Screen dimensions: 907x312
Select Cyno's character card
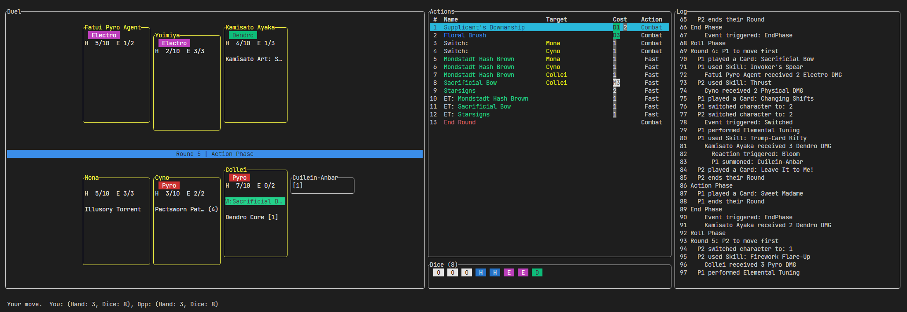187,221
